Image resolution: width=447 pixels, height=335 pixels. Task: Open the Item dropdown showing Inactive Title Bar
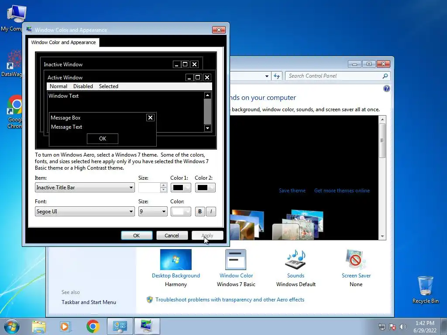click(x=85, y=188)
